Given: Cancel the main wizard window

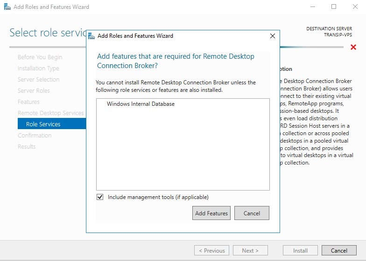Looking at the screenshot, I should [339, 251].
